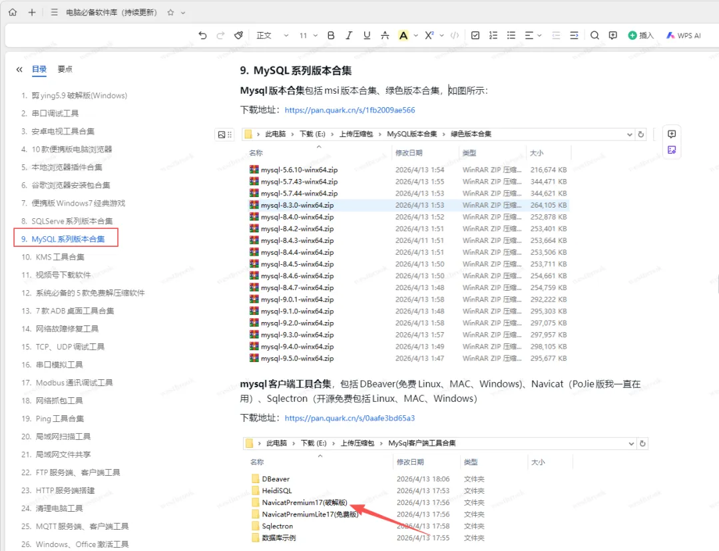
Task: Apply numbered list formatting
Action: (x=493, y=35)
